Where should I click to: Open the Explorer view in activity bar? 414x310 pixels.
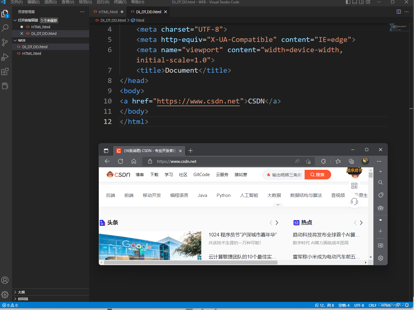[5, 14]
